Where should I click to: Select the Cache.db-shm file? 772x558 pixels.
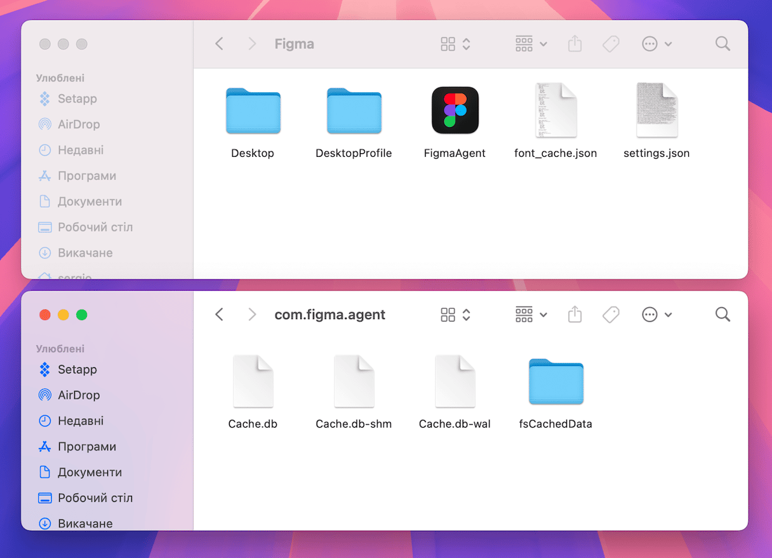coord(354,381)
